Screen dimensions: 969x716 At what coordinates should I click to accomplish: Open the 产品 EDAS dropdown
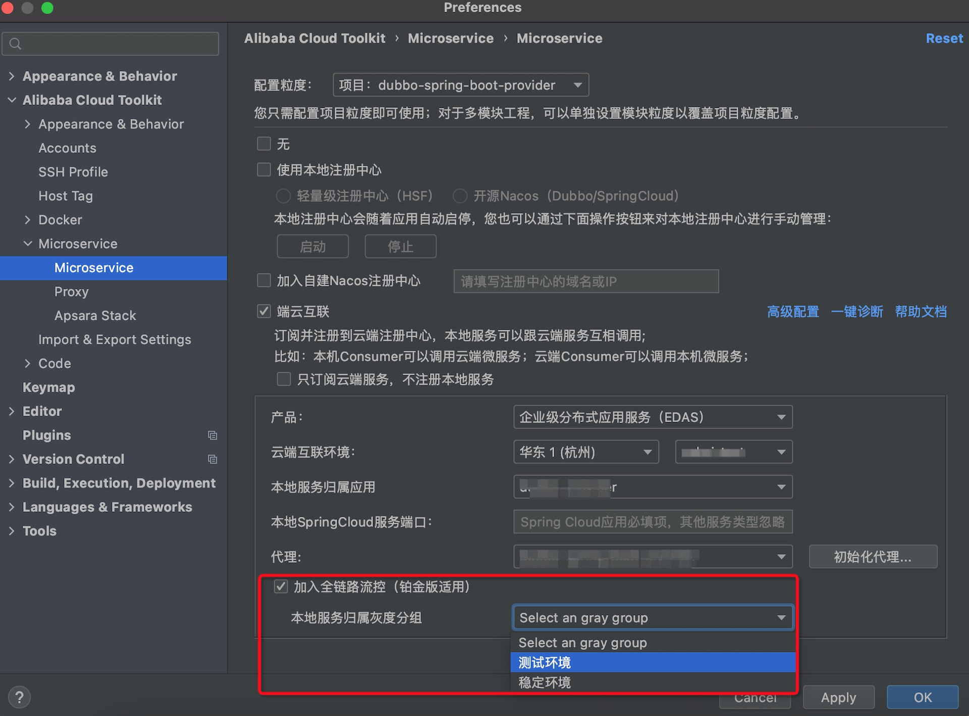tap(653, 417)
